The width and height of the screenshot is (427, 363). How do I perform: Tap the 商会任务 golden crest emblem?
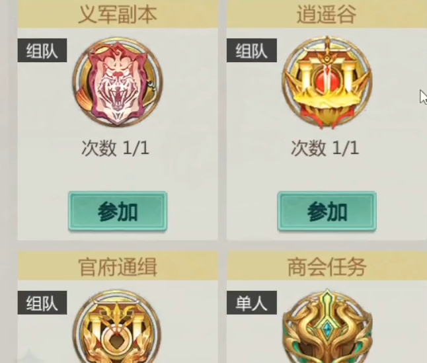(327, 326)
